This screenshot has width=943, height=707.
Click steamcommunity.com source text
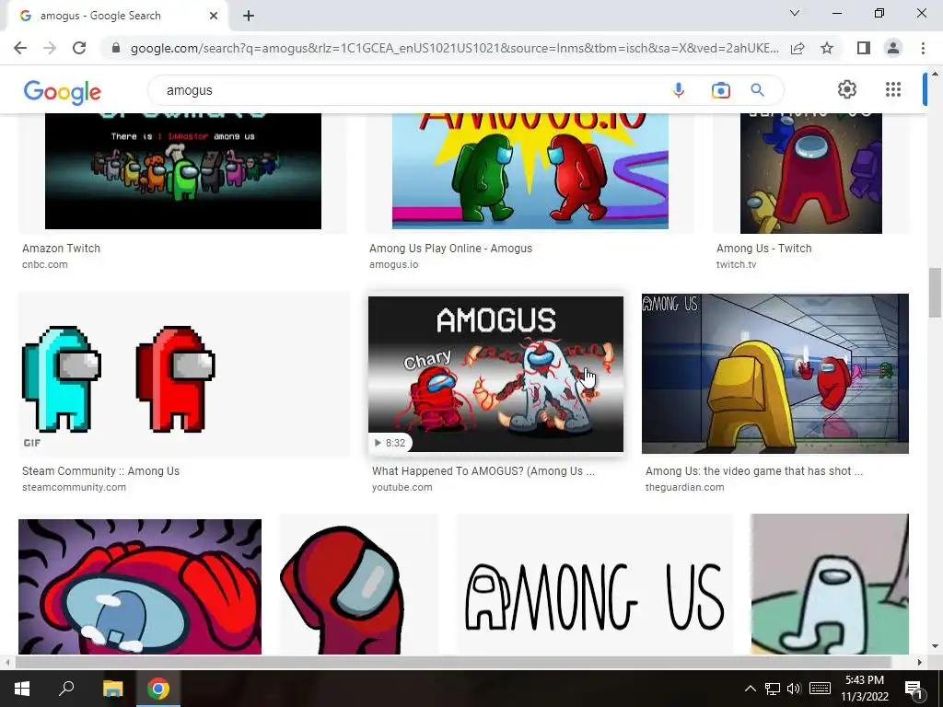point(74,488)
